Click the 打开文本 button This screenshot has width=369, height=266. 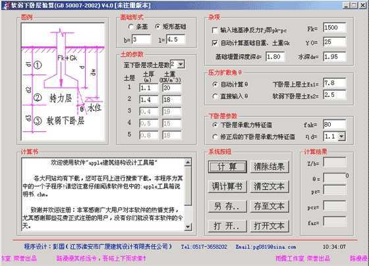[x=270, y=226]
